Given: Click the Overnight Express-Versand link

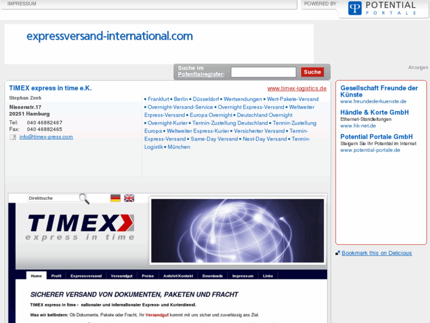Looking at the screenshot, I should pyautogui.click(x=251, y=107).
